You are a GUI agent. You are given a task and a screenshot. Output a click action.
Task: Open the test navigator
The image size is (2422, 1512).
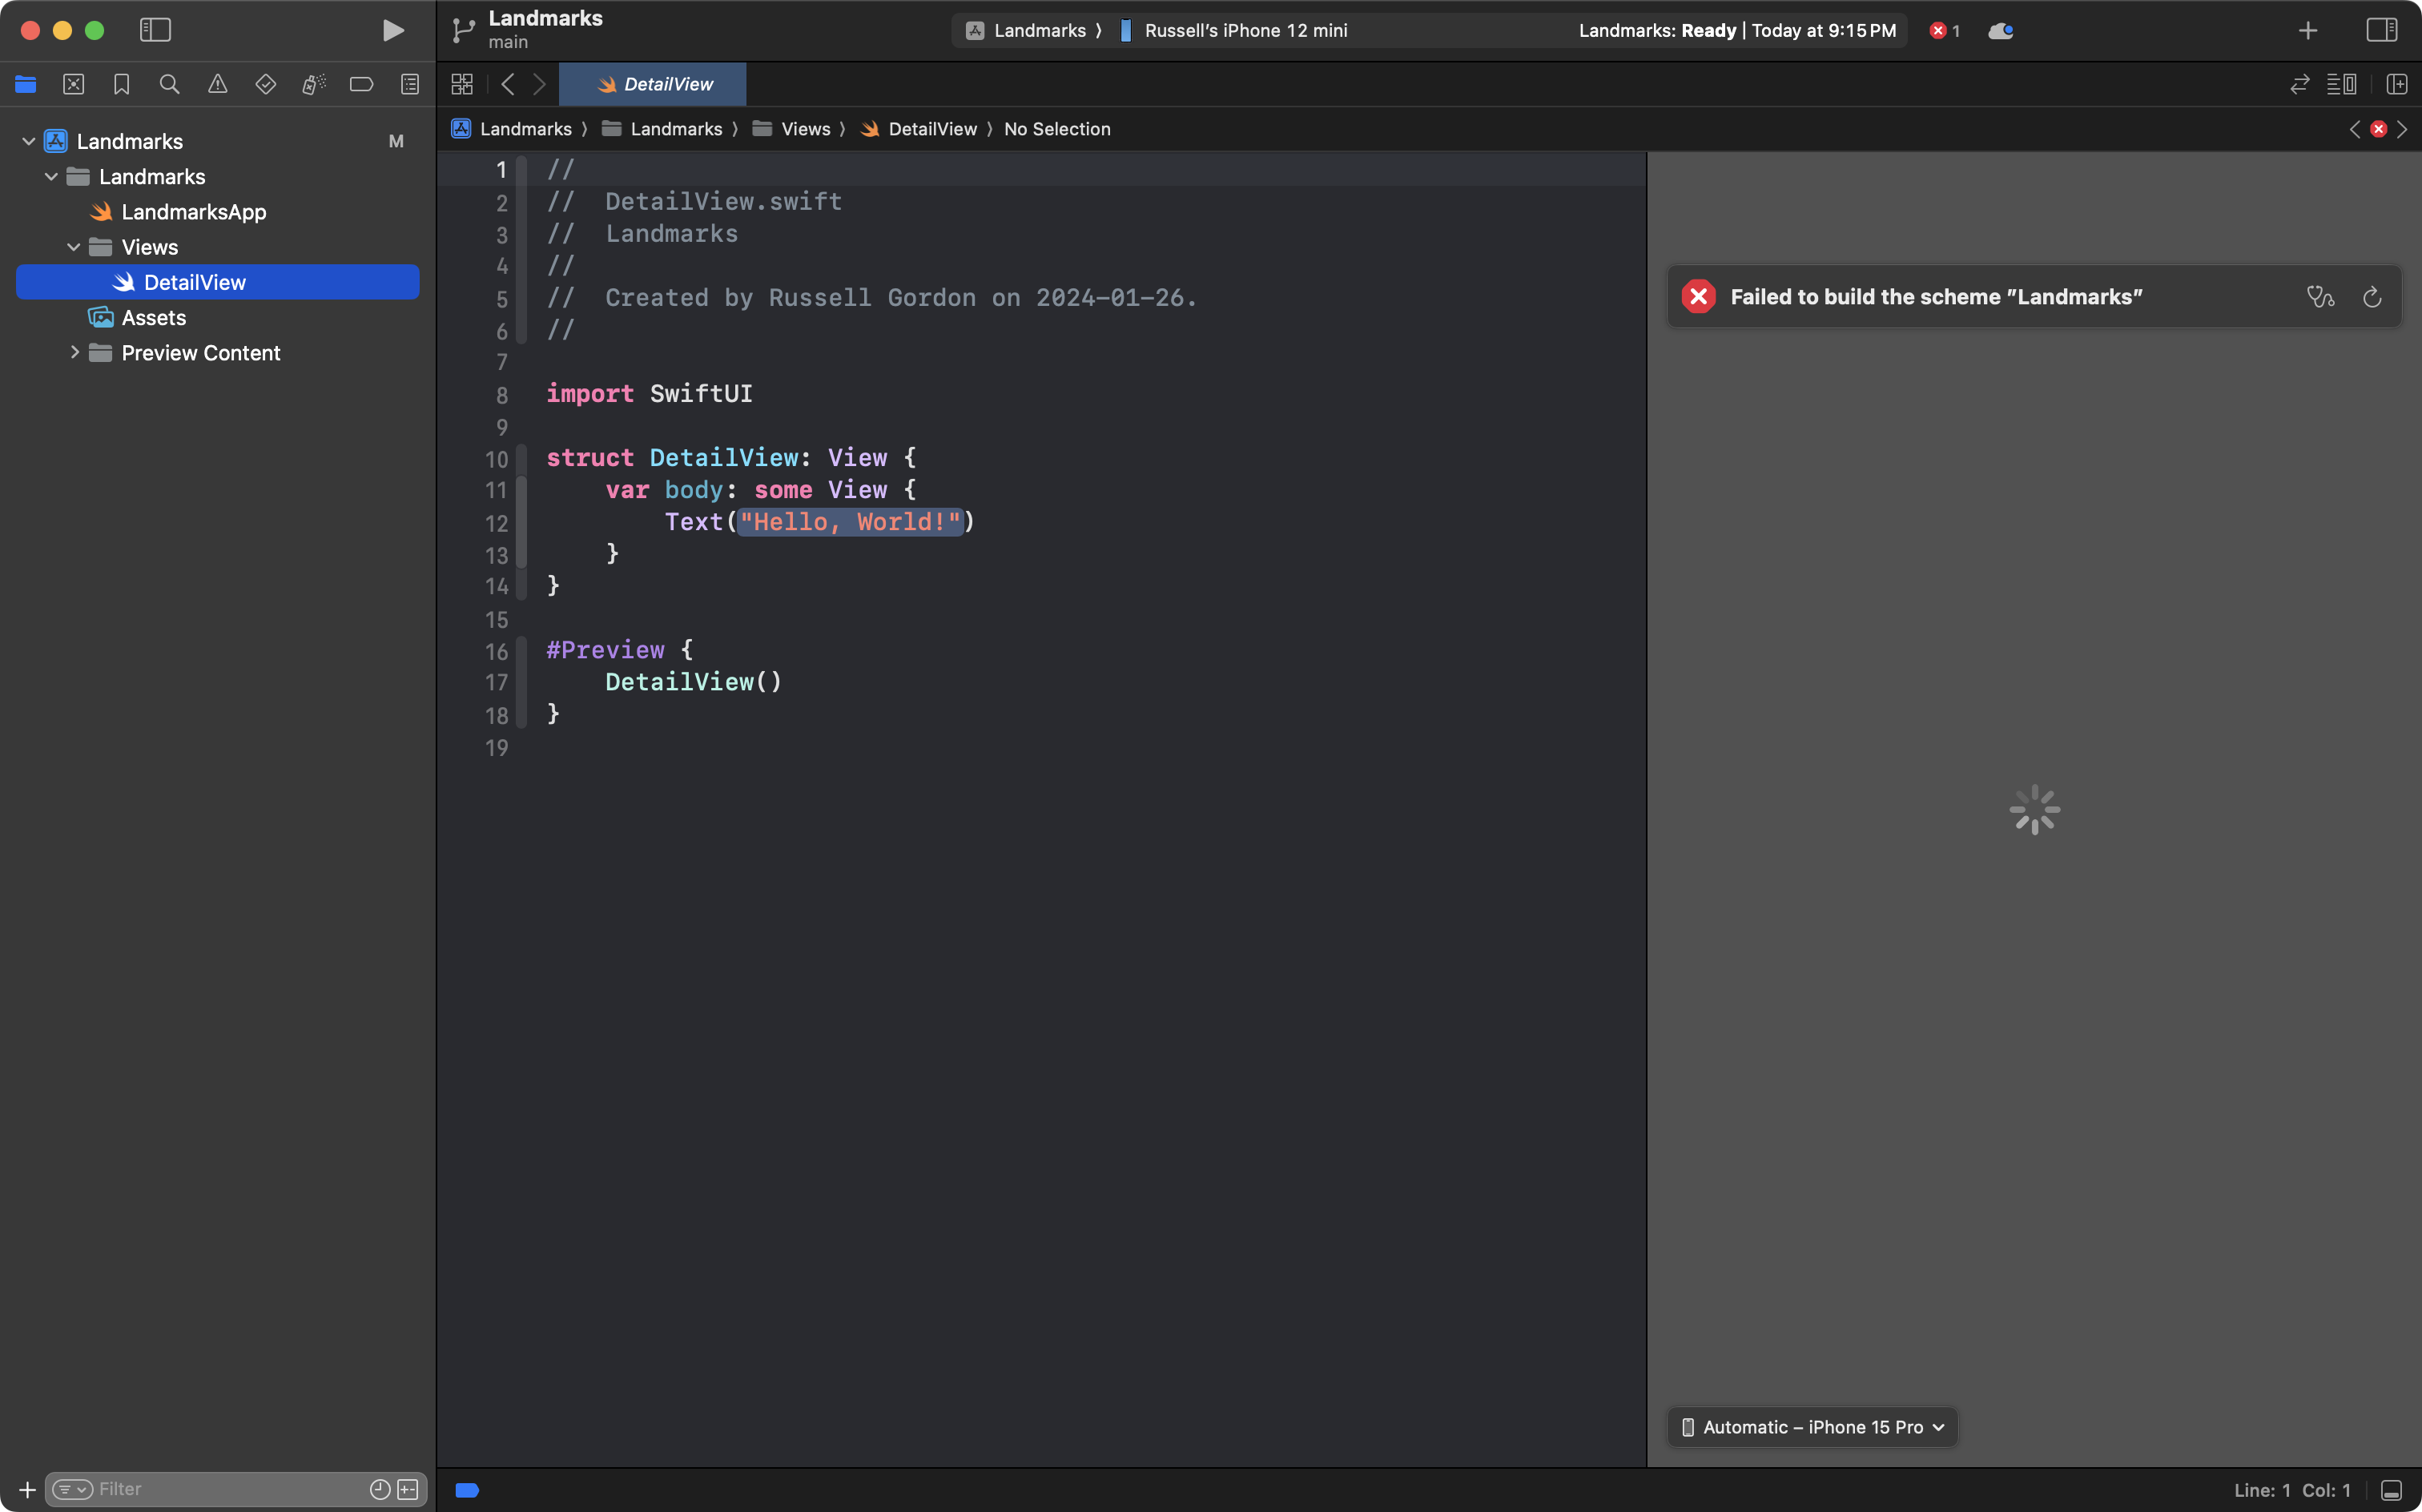click(266, 84)
